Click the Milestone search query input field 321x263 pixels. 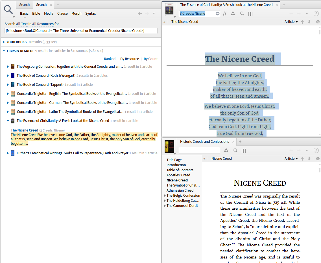81,30
